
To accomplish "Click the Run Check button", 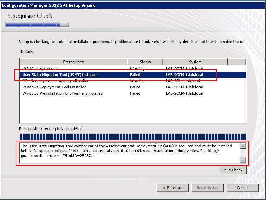I will point(233,170).
